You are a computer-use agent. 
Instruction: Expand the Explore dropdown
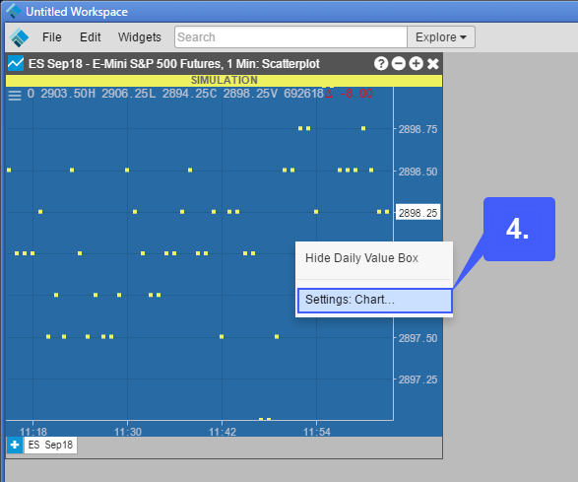tap(441, 36)
